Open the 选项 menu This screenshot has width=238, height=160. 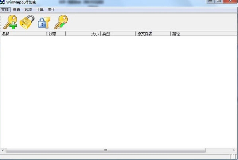pos(28,9)
